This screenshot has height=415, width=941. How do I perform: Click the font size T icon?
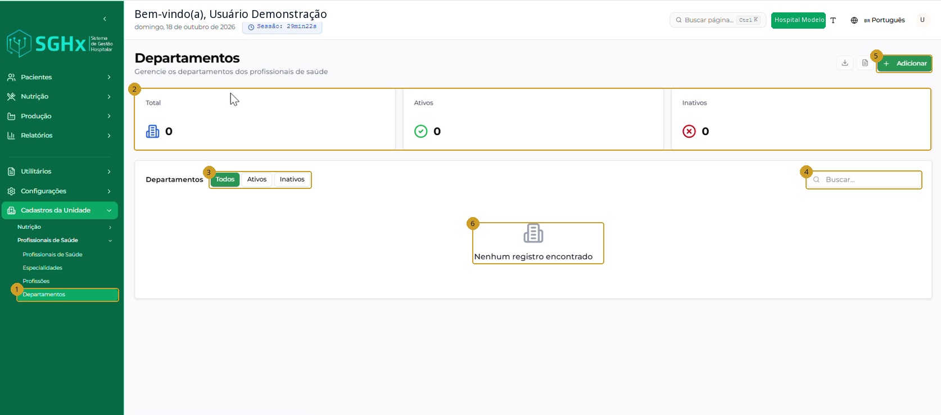pos(833,20)
